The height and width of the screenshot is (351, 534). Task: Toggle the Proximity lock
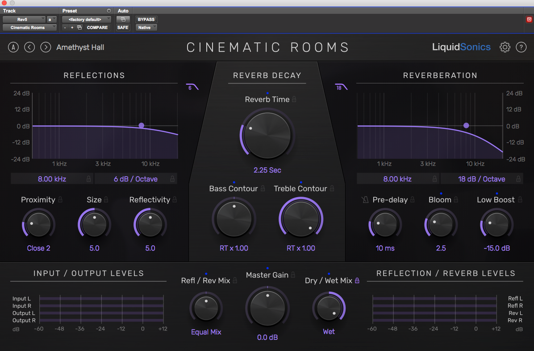(x=60, y=200)
